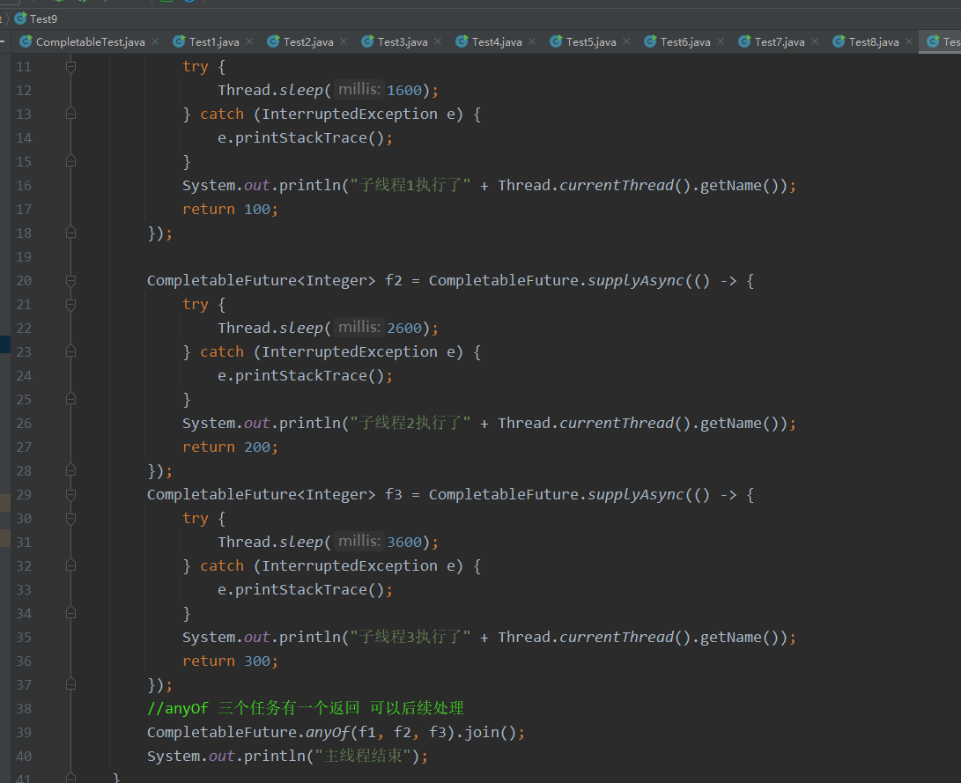The image size is (961, 783).
Task: Close the Test3.java tab
Action: pyautogui.click(x=438, y=41)
